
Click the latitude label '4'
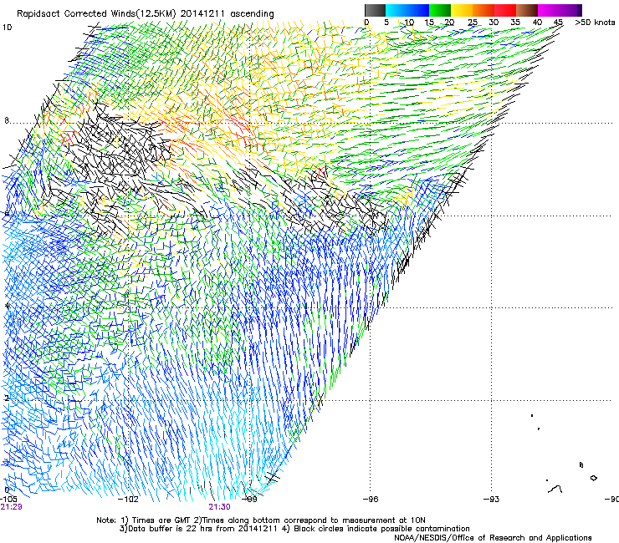(x=7, y=305)
